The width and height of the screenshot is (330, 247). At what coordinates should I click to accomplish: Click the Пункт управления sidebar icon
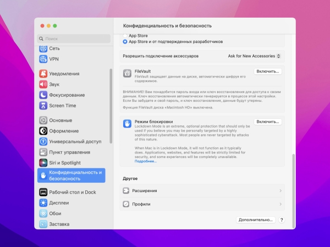pyautogui.click(x=43, y=152)
